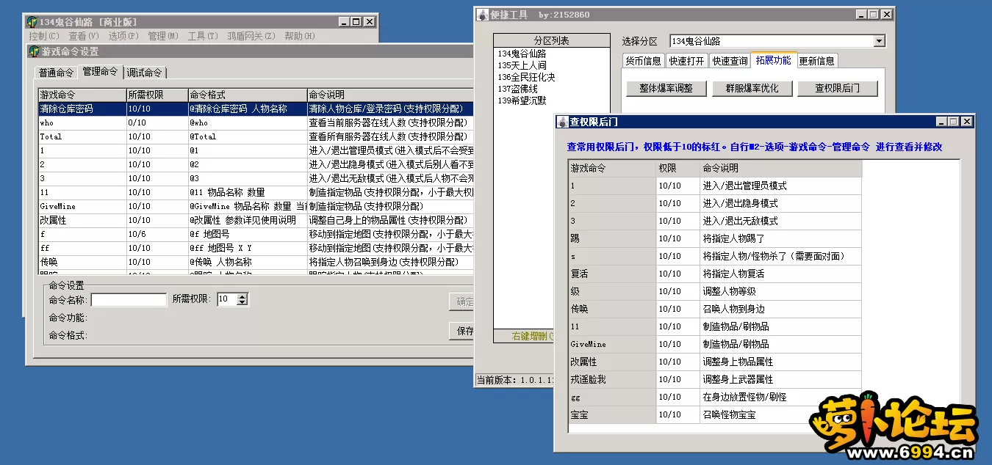
Task: Click the 所需权限 value box showing 10
Action: pos(226,299)
